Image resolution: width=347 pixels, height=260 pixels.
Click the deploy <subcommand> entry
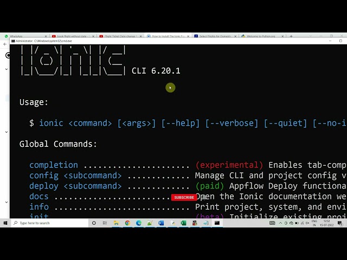pyautogui.click(x=75, y=186)
